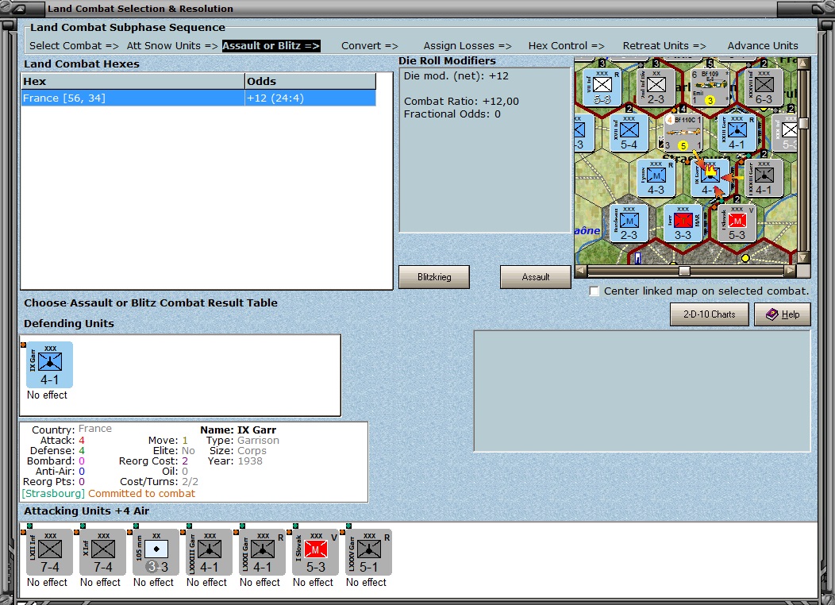Open the 2-D-10 Charts
This screenshot has height=605, width=835.
[710, 314]
